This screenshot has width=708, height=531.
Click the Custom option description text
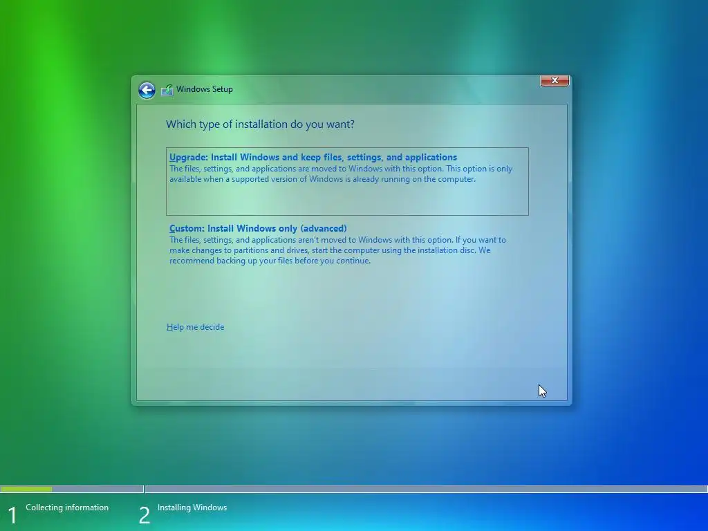click(x=337, y=250)
